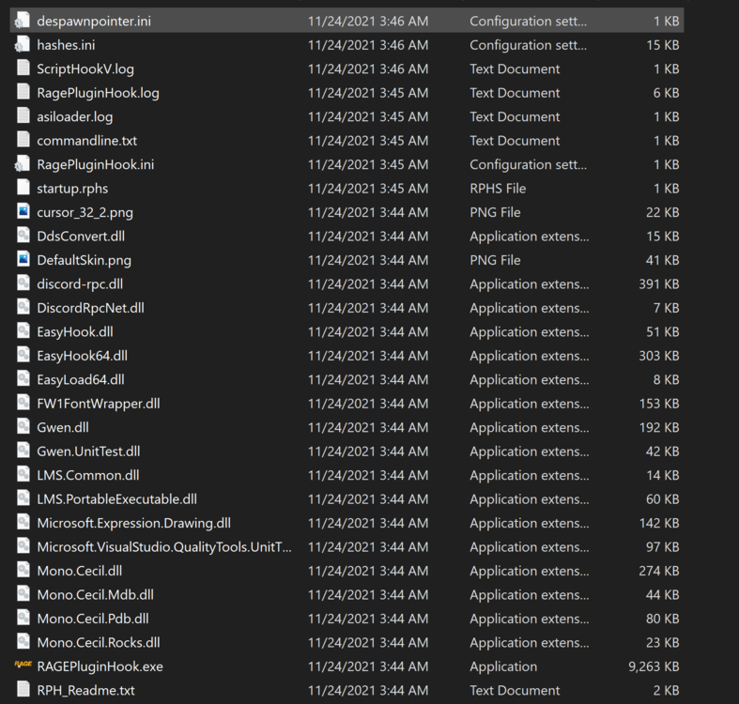Select file name despawnpointer.ini
Image resolution: width=739 pixels, height=704 pixels.
click(x=94, y=22)
